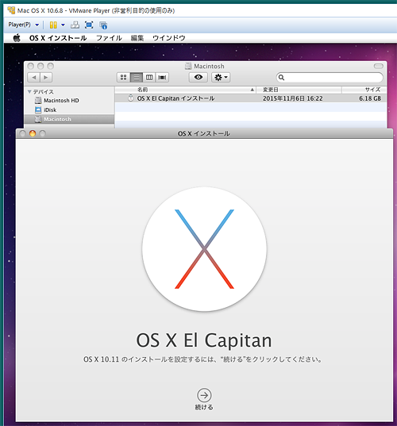This screenshot has height=426, width=397.
Task: Pause the virtual machine with the yellow pause icon
Action: tap(53, 25)
